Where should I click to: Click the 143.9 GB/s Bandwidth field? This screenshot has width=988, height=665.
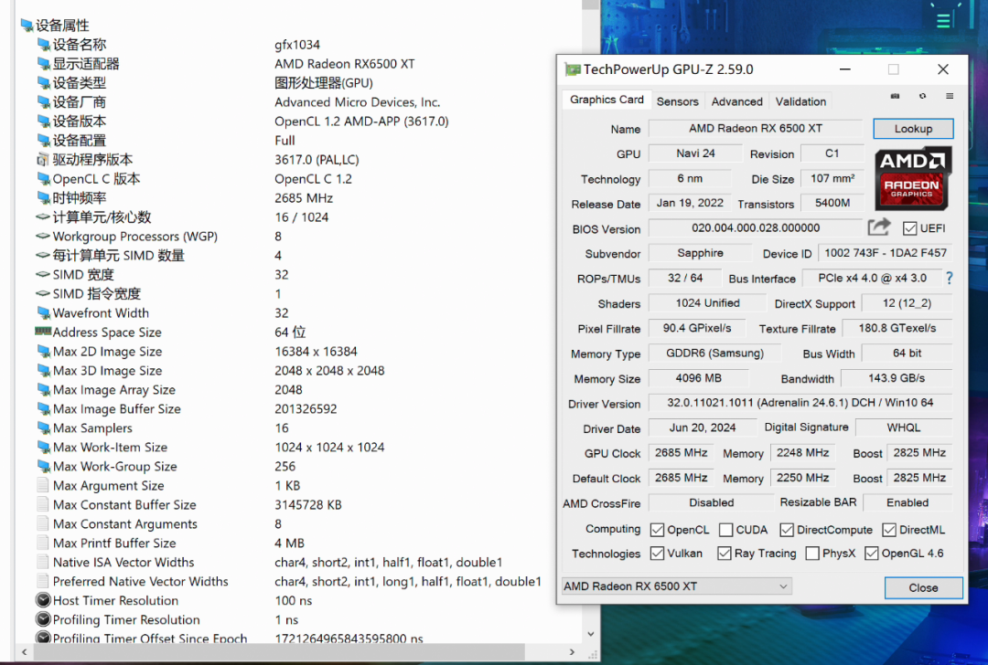pos(897,378)
